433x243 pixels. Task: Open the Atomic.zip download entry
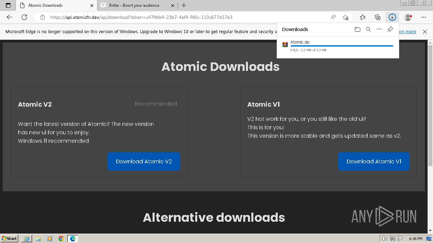[x=338, y=46]
